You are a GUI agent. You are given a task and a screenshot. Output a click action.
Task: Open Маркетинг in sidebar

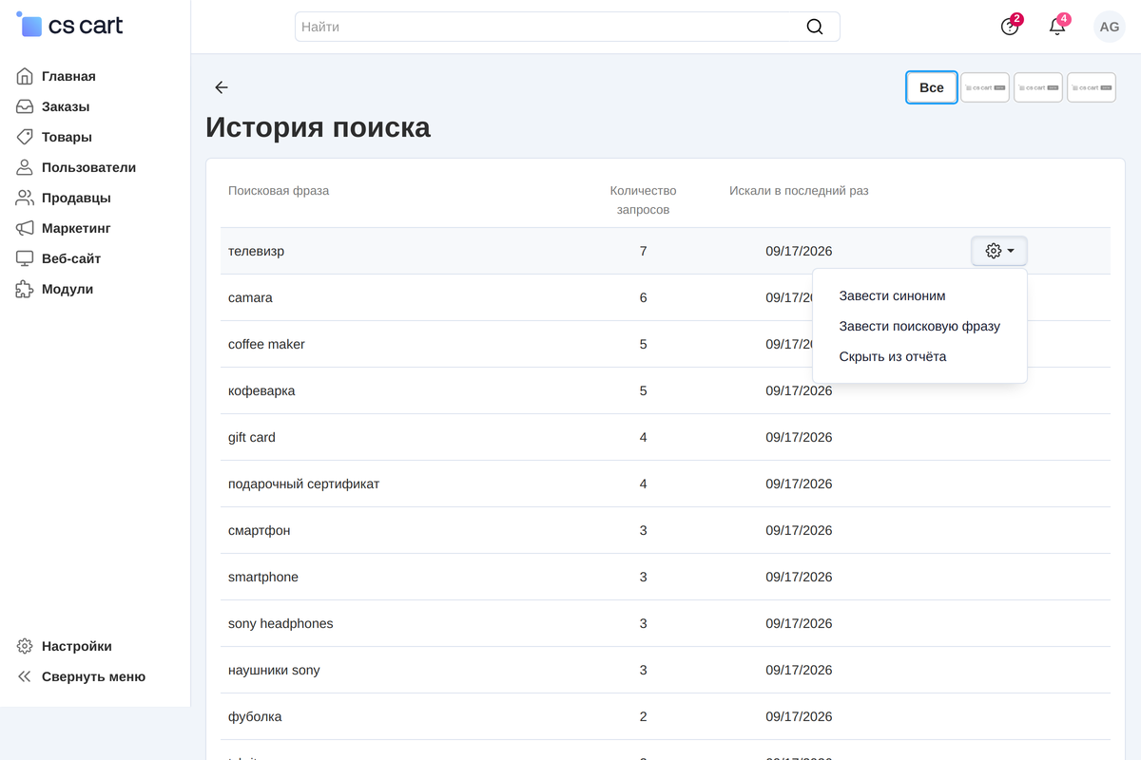pos(76,228)
